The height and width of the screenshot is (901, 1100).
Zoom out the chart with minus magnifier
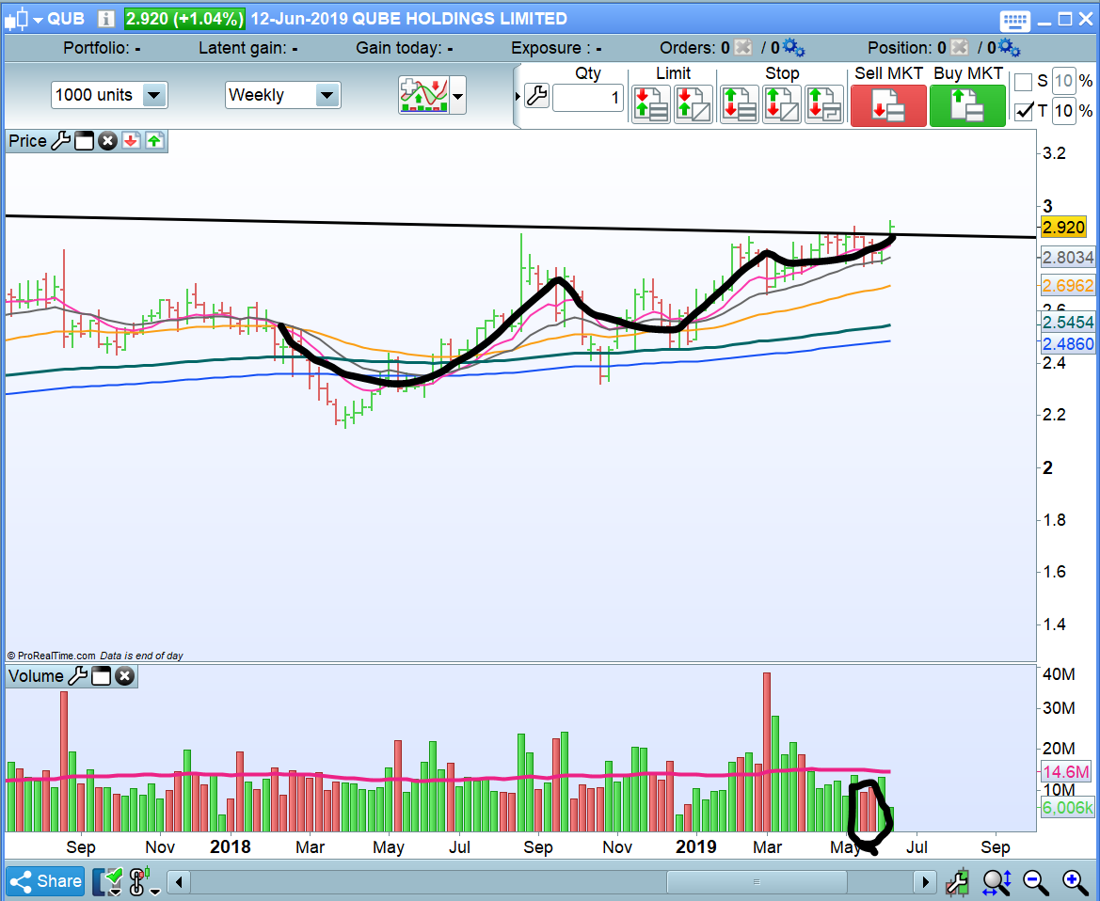click(x=1035, y=881)
